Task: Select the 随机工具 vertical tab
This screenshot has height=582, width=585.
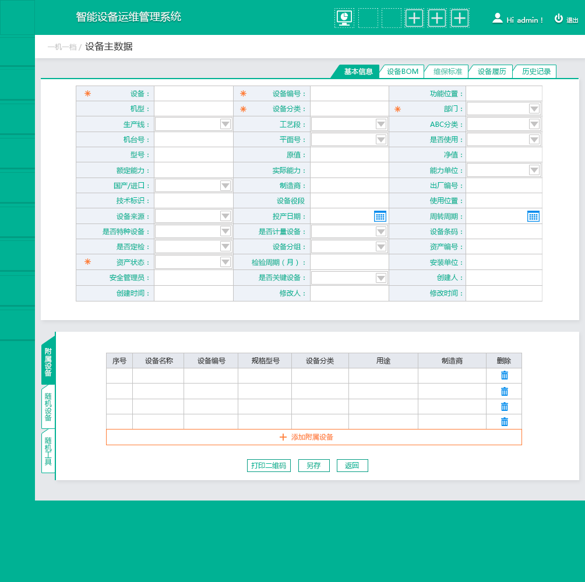Action: coord(48,451)
